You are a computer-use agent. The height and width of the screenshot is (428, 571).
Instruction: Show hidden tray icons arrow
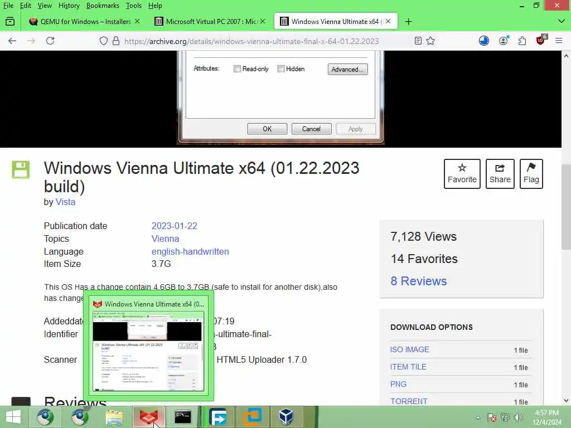click(478, 417)
